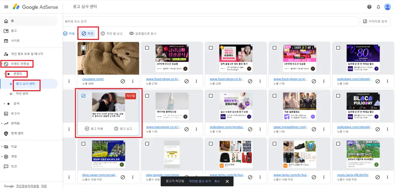Image resolution: width=395 pixels, height=189 pixels.
Task: Click 광고 신고 on the blocked ad
Action: [x=123, y=128]
